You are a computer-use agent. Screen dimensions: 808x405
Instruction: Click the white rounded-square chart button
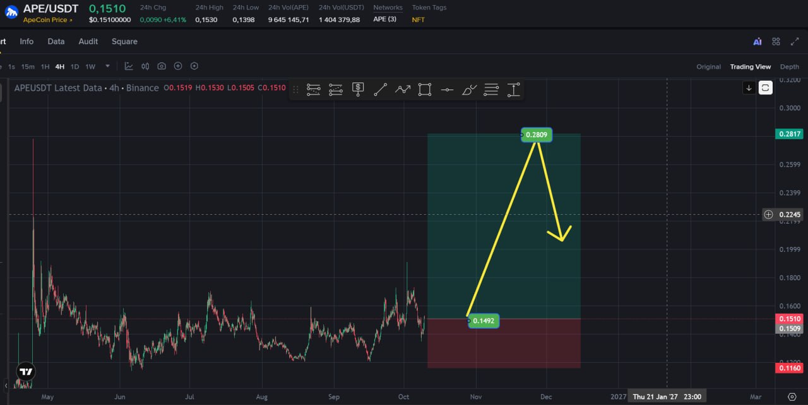765,88
